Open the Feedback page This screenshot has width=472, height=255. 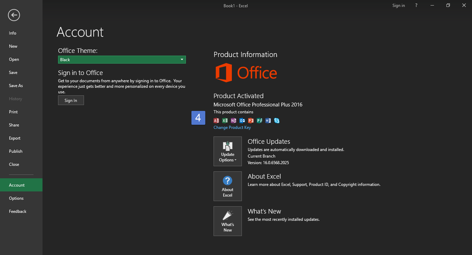(x=21, y=211)
